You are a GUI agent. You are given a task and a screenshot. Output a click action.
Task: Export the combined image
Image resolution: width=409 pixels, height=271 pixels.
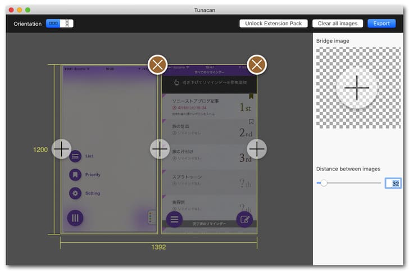pos(381,24)
